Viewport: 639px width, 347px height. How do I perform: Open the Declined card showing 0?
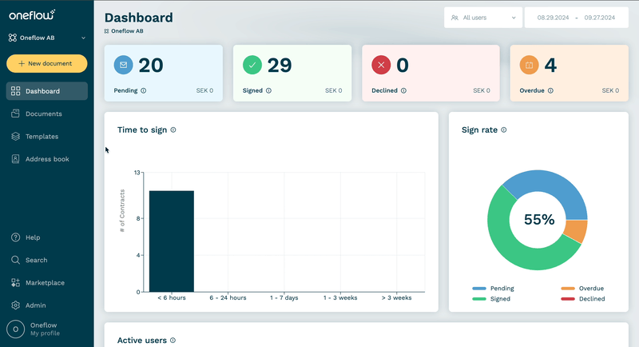point(431,73)
